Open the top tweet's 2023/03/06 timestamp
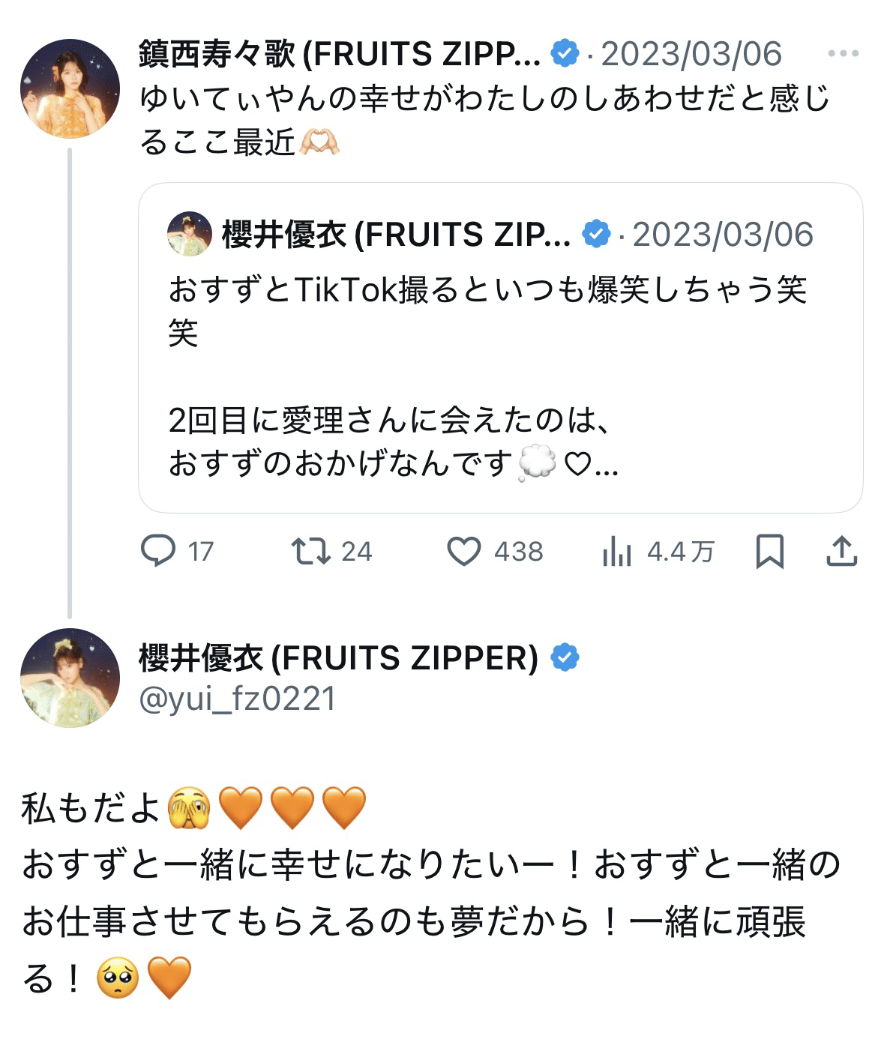 691,54
